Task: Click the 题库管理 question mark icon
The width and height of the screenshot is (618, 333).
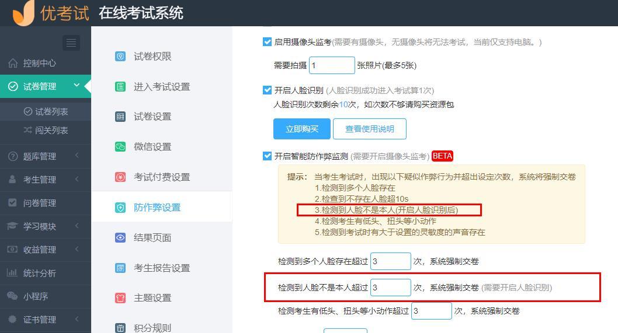Action: point(13,156)
